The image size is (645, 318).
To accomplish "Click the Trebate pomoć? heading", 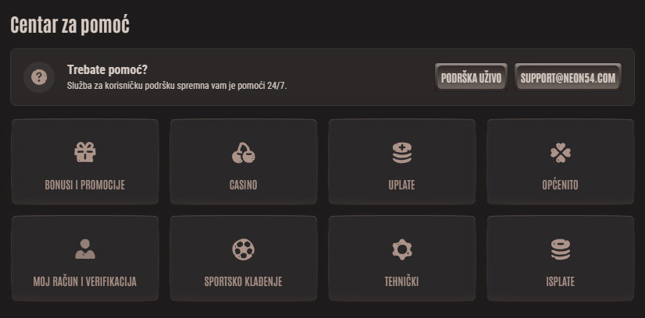I will pyautogui.click(x=107, y=70).
